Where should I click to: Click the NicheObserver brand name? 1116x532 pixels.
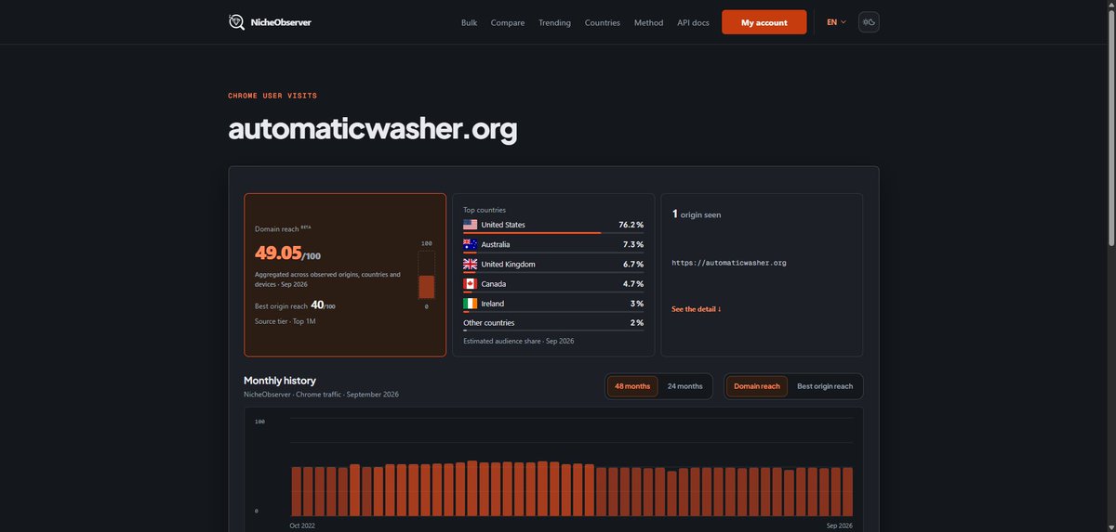[x=281, y=22]
